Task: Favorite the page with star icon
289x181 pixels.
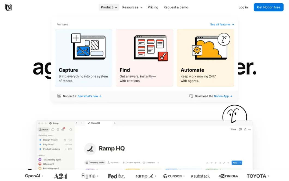Action: click(245, 129)
